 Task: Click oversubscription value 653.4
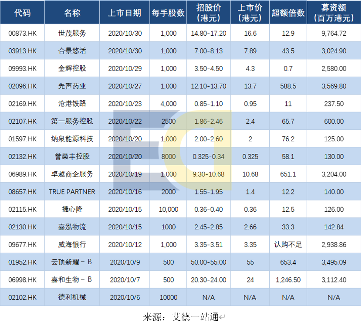pyautogui.click(x=288, y=262)
